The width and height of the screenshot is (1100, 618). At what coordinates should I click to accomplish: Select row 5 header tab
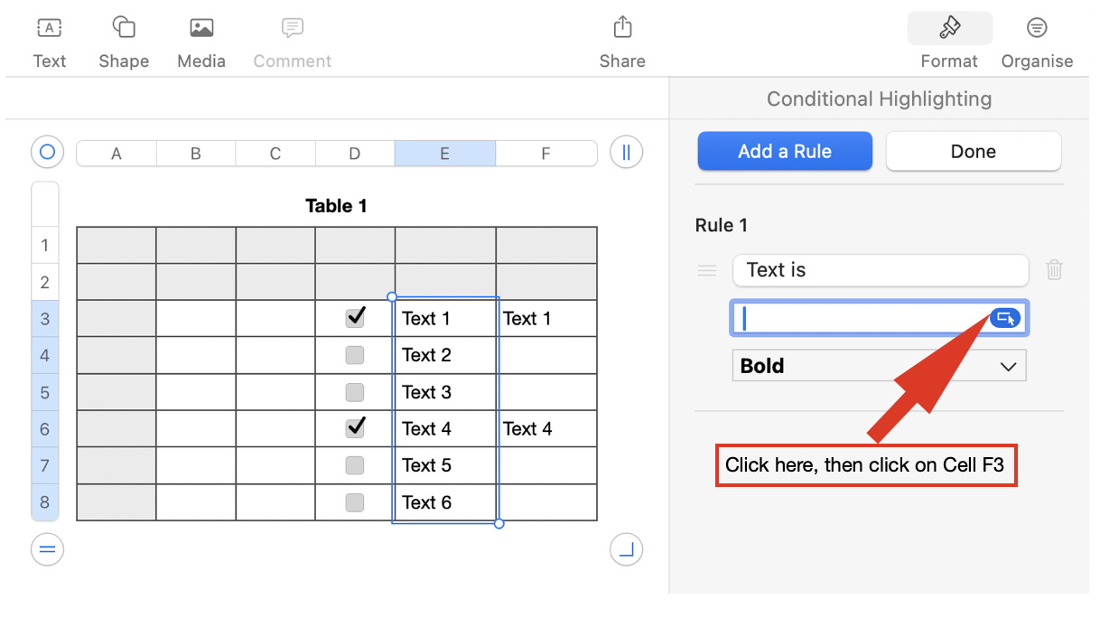(x=45, y=393)
